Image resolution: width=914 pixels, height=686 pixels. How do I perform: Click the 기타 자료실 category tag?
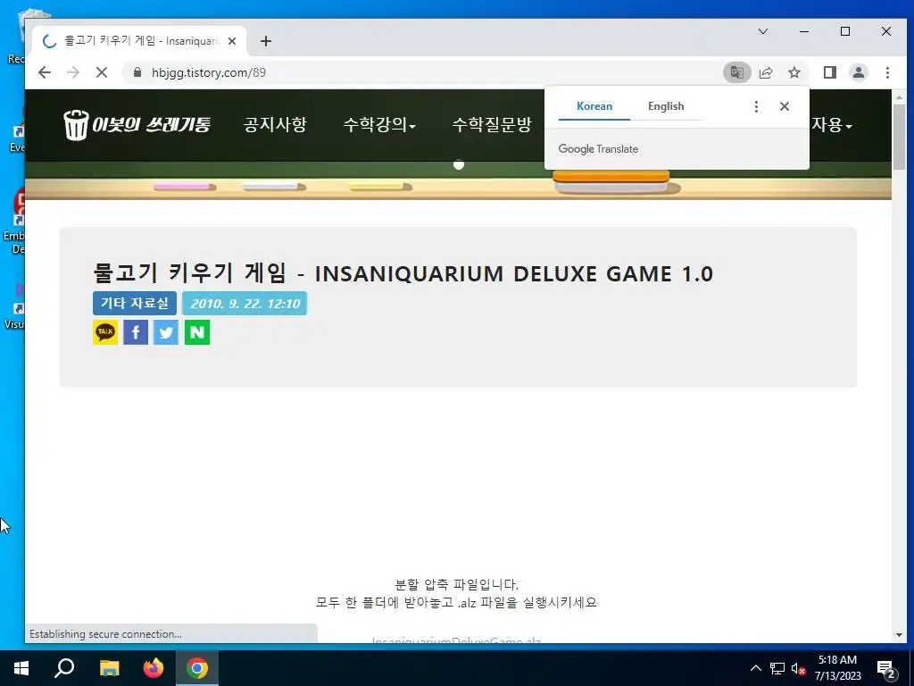(x=135, y=304)
